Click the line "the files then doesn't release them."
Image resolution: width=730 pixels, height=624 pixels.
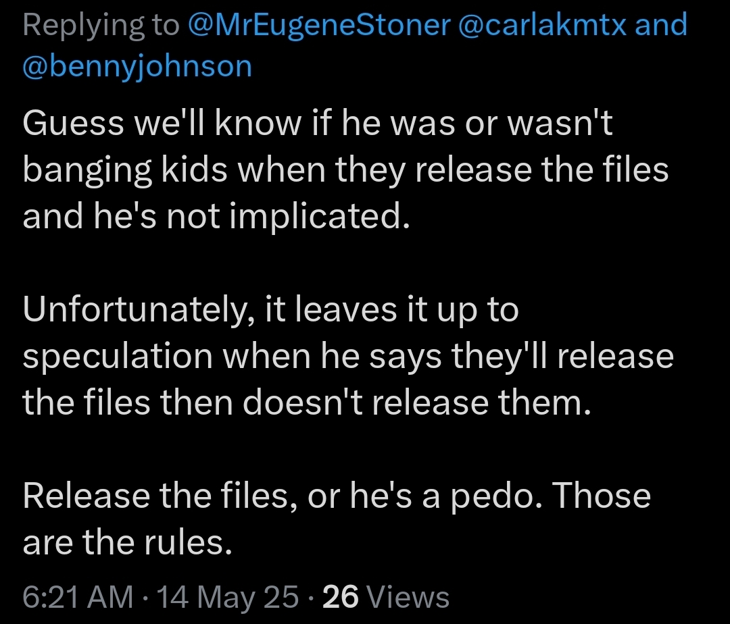pyautogui.click(x=307, y=402)
